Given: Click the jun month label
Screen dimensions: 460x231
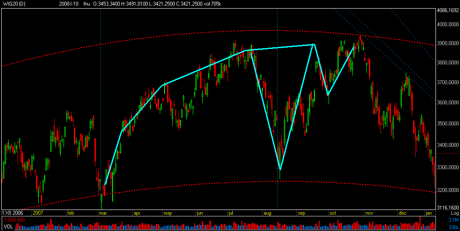Looking at the screenshot, I should pyautogui.click(x=200, y=213).
